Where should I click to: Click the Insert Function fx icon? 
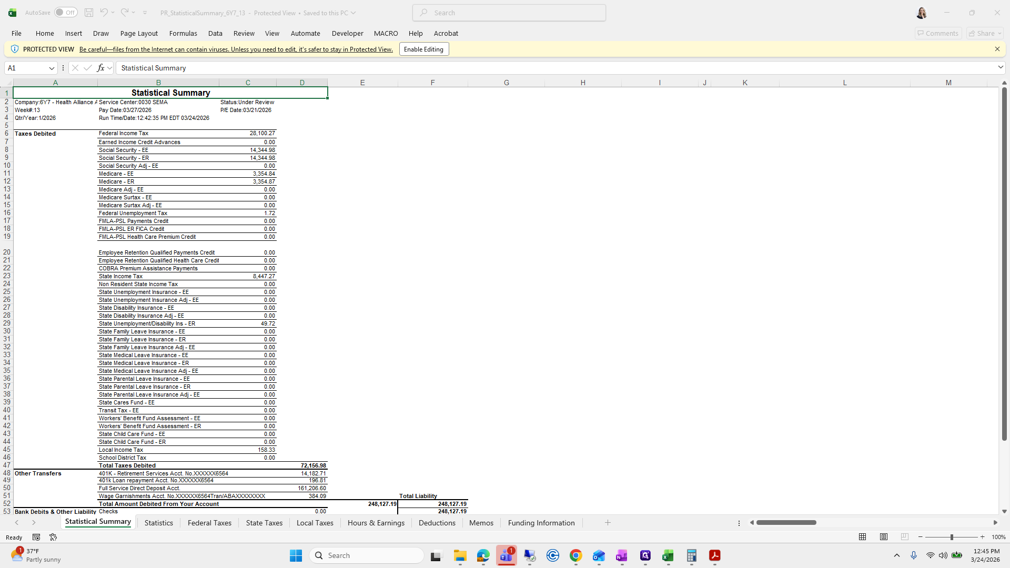(x=100, y=68)
